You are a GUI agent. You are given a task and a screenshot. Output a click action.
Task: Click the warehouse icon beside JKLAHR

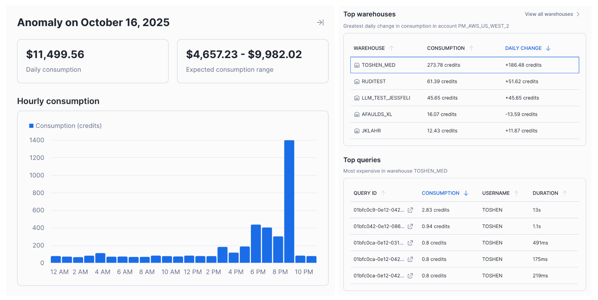point(356,131)
